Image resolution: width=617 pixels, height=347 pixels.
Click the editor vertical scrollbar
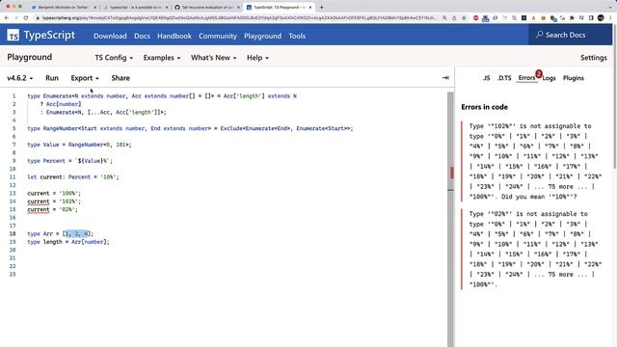pos(450,219)
